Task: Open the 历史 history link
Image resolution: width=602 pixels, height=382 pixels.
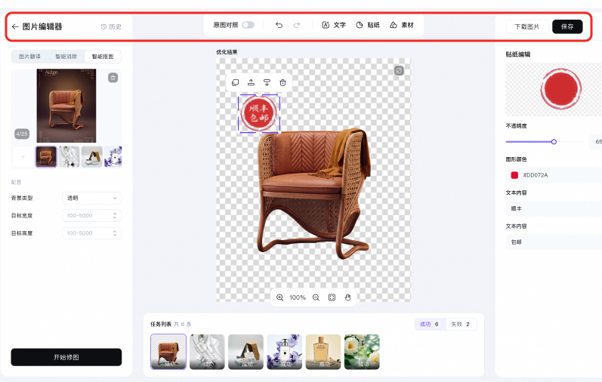Action: [111, 26]
